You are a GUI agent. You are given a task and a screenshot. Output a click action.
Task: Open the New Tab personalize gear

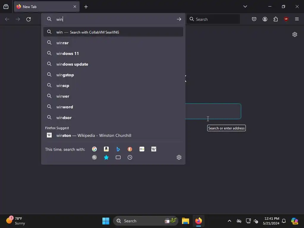coord(295,34)
